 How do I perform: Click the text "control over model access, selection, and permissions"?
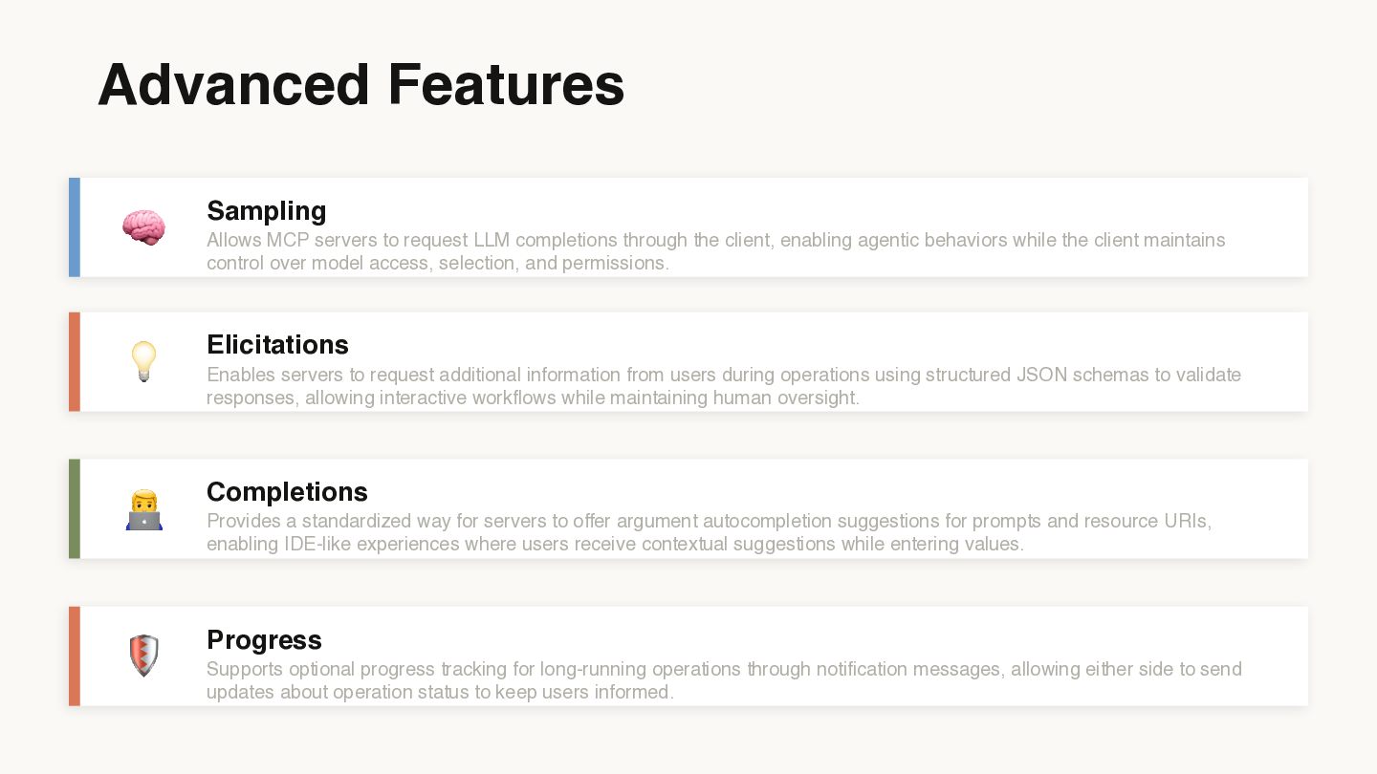click(x=437, y=263)
